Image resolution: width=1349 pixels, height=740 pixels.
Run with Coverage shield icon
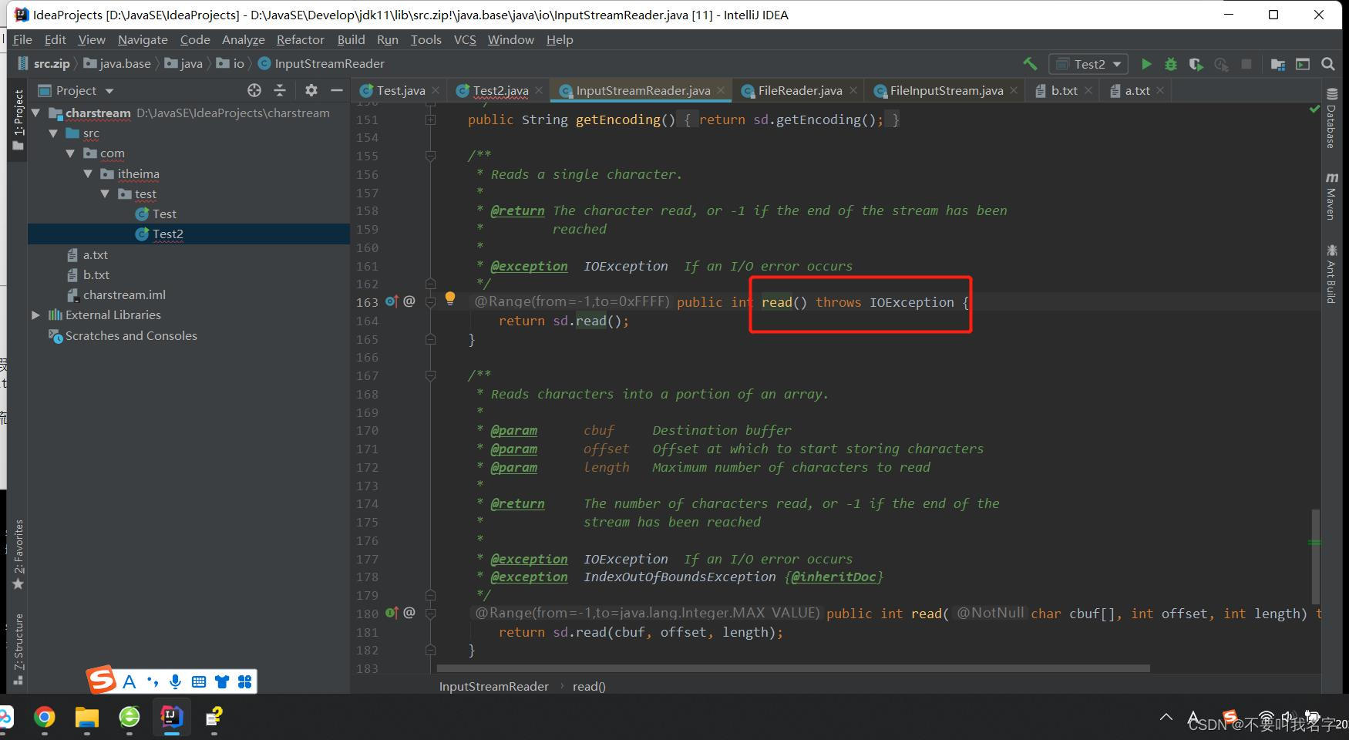pyautogui.click(x=1196, y=64)
